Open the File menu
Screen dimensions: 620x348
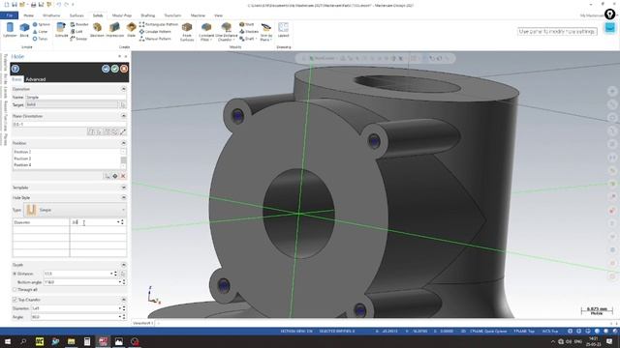pos(9,15)
